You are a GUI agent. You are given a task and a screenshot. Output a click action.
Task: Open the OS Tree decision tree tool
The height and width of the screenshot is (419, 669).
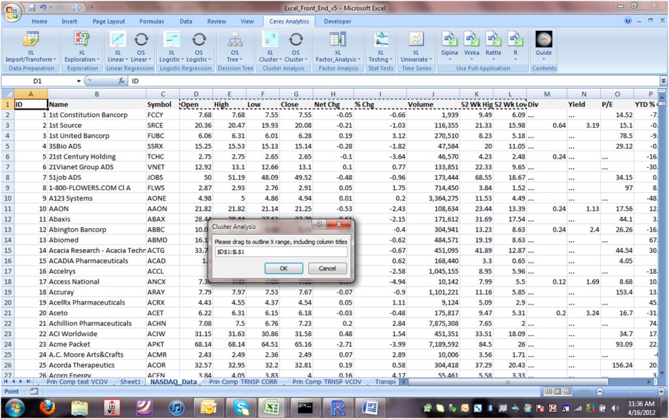click(235, 47)
